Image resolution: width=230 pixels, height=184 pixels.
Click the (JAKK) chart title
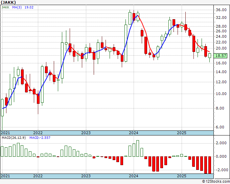[x=8, y=2]
